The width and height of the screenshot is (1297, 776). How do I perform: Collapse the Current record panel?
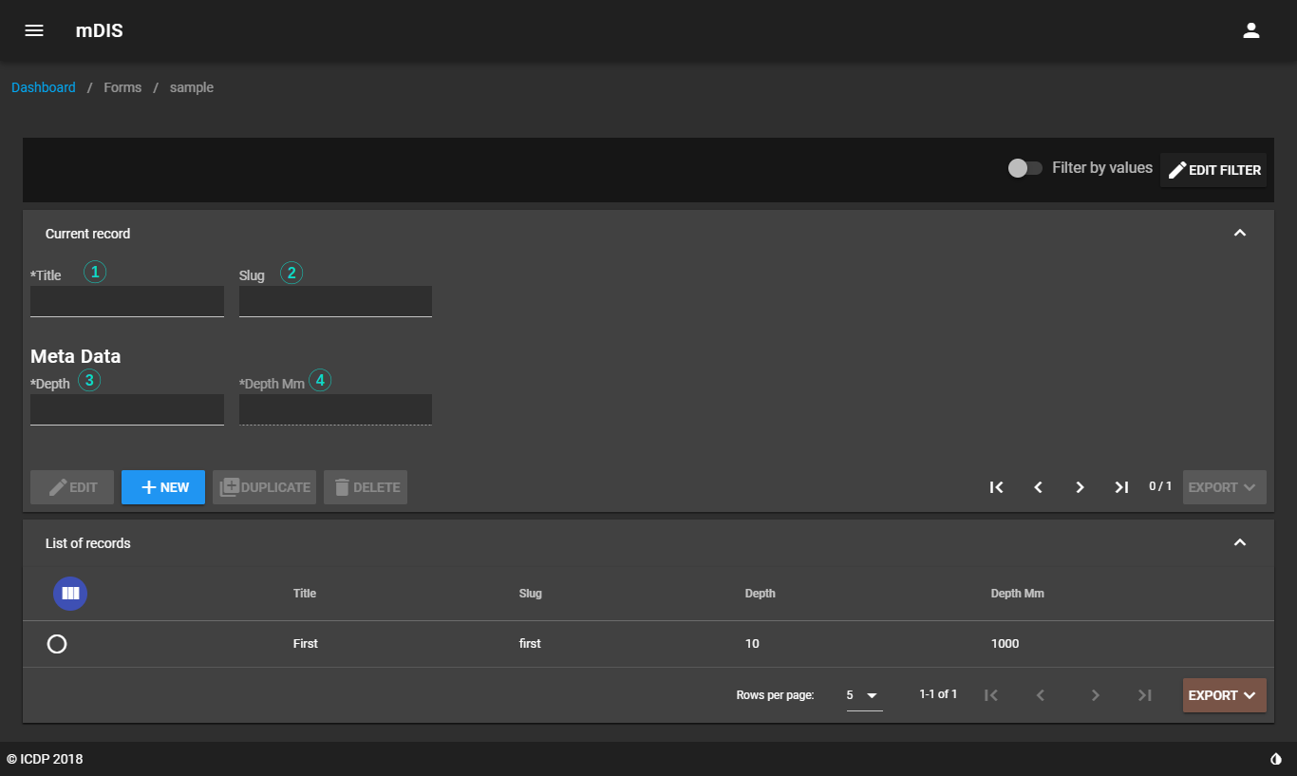point(1239,233)
